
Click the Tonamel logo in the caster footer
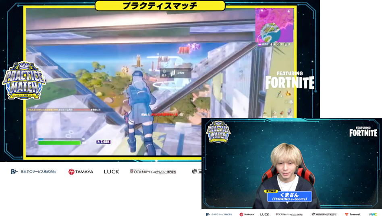point(352,215)
